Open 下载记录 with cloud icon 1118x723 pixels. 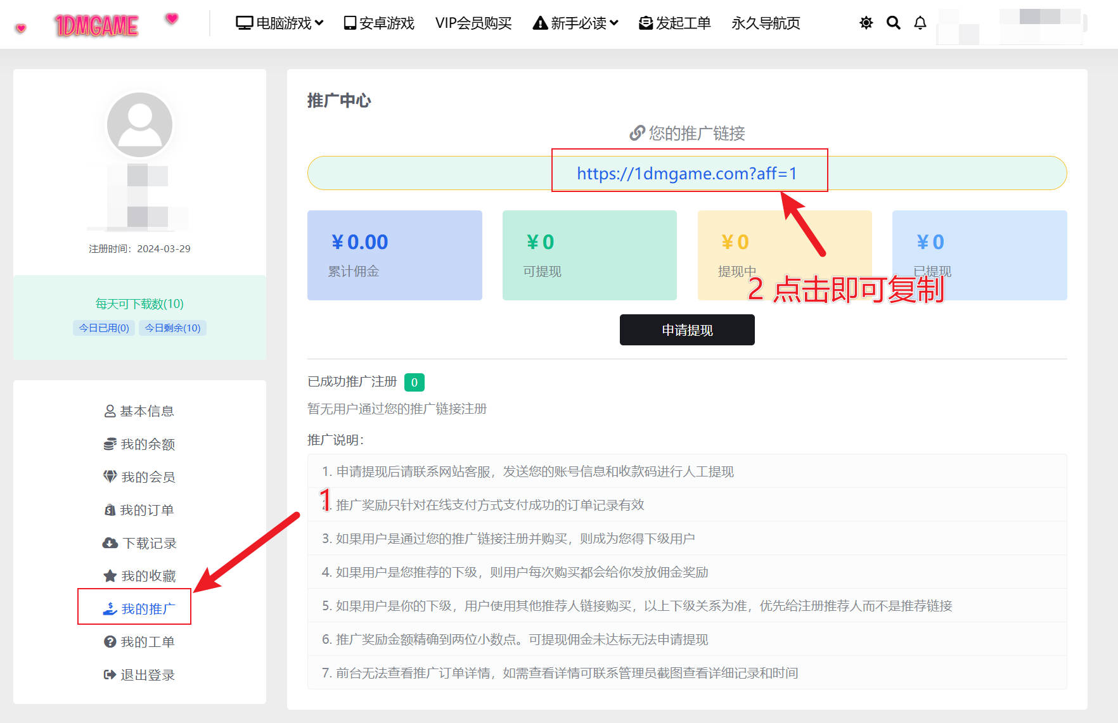point(139,543)
